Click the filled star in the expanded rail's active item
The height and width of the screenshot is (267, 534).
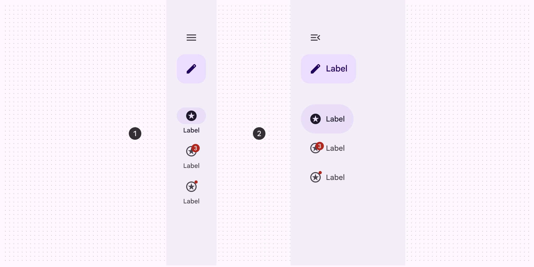coord(315,119)
